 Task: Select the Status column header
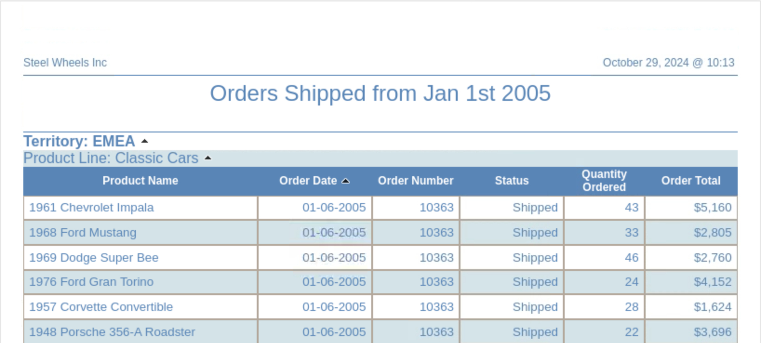pyautogui.click(x=512, y=181)
